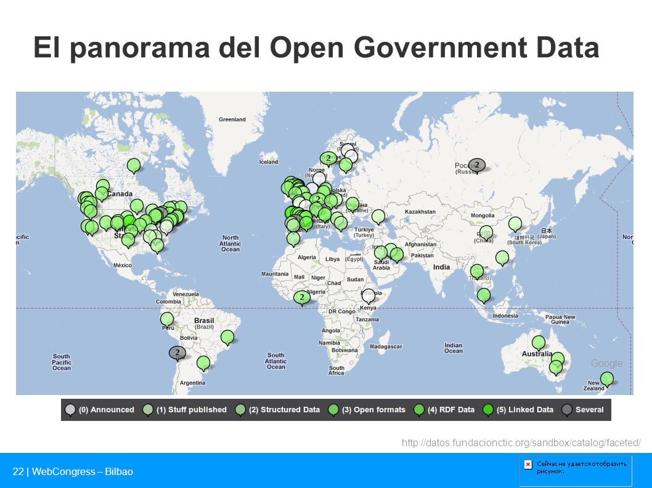
Task: Click the green marker over New Zealand
Action: click(607, 379)
